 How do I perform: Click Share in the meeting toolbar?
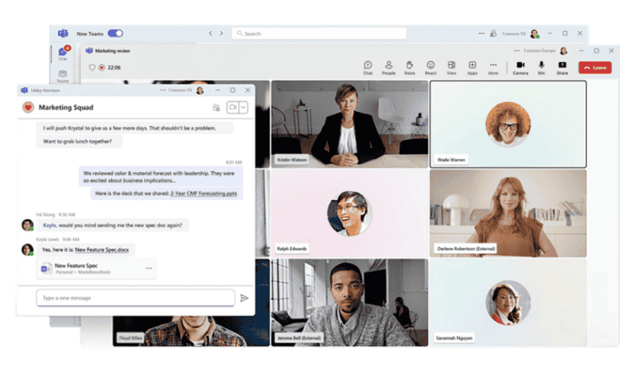tap(562, 67)
